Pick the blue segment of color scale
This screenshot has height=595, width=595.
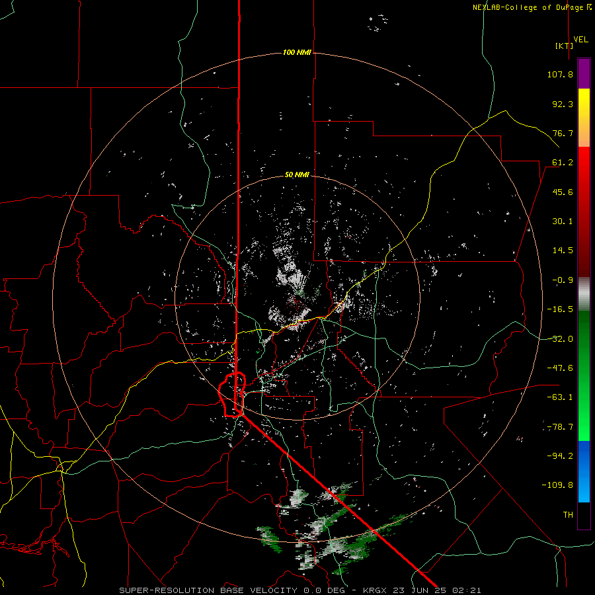(584, 471)
